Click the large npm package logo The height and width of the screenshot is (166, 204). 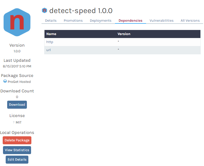pos(17,23)
